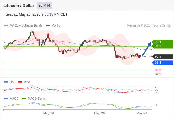The width and height of the screenshot is (174, 118).
Task: Click the RSI blue legend marker
Action: click(6, 82)
